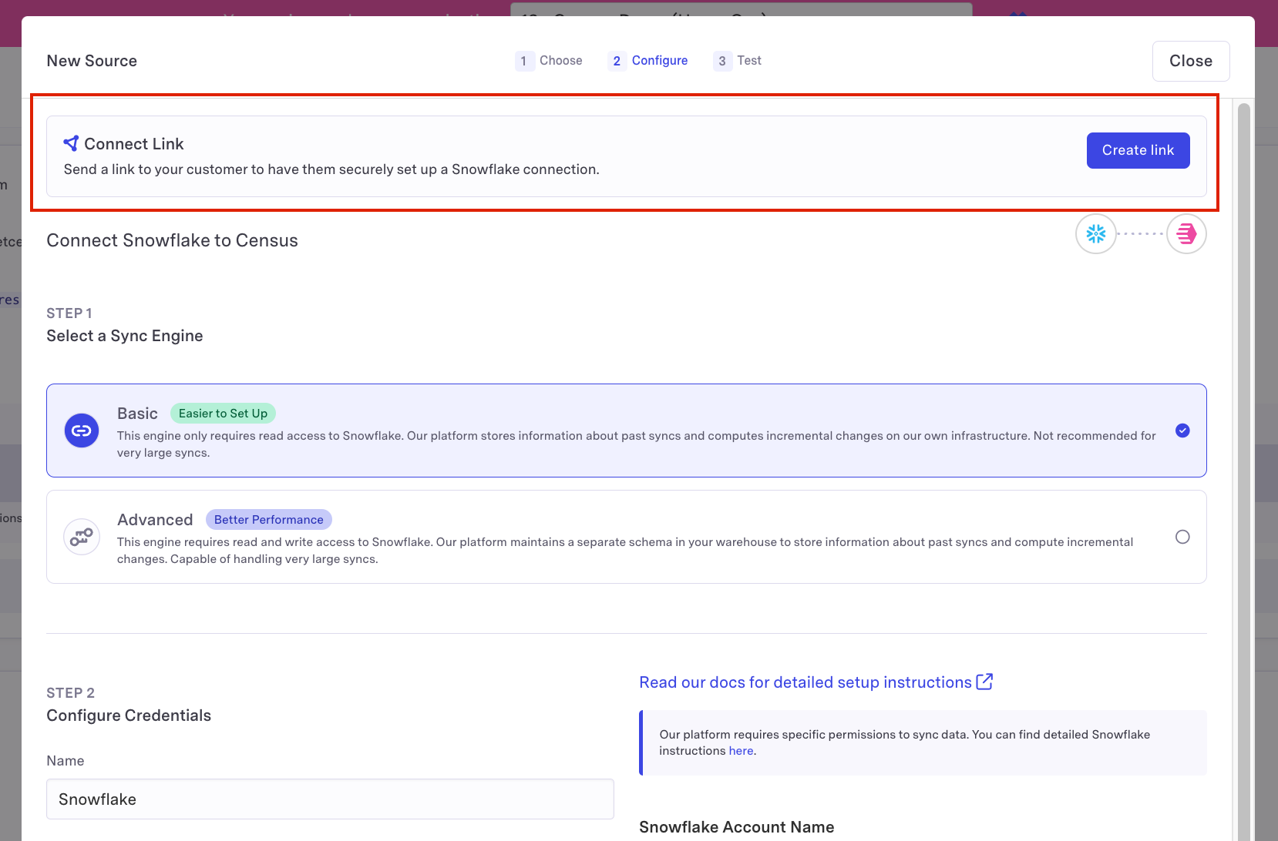Viewport: 1278px width, 841px height.
Task: Select the Advanced sync engine radio
Action: click(x=1182, y=537)
